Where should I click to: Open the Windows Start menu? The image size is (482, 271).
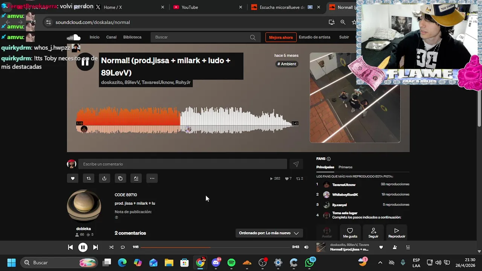click(11, 263)
